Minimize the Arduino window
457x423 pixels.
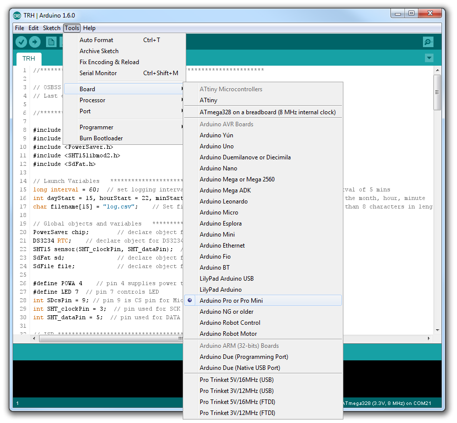[x=398, y=14]
